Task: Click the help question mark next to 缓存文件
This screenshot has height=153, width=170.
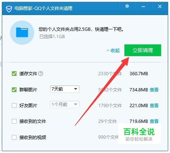Action: tap(40, 74)
